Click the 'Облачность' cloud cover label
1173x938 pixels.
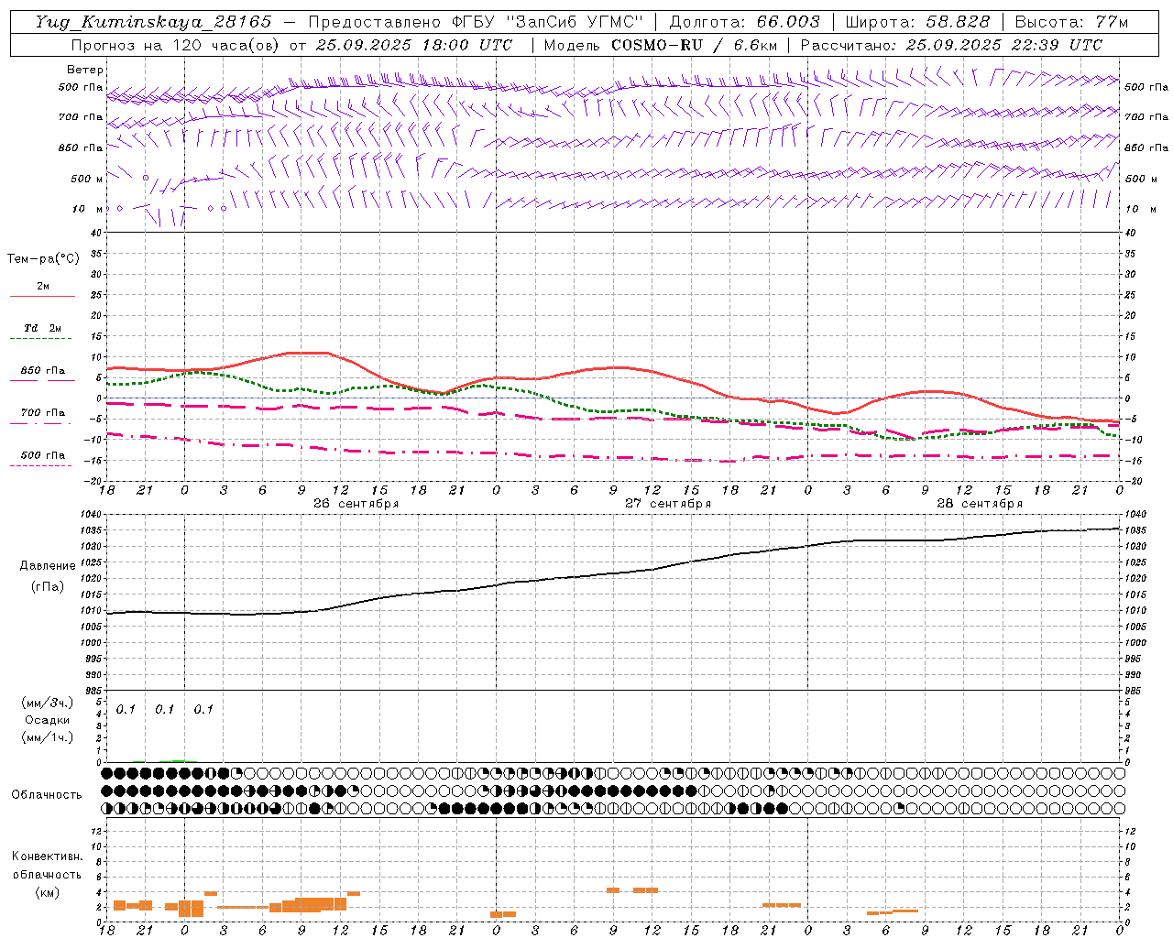pos(47,794)
